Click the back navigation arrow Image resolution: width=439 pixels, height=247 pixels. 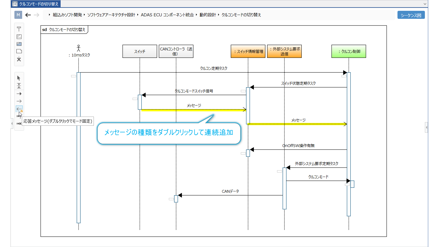[x=28, y=15]
